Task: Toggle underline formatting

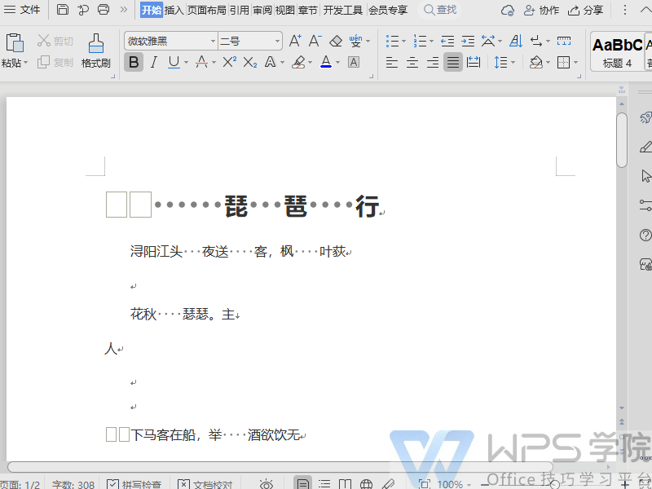Action: [x=174, y=63]
